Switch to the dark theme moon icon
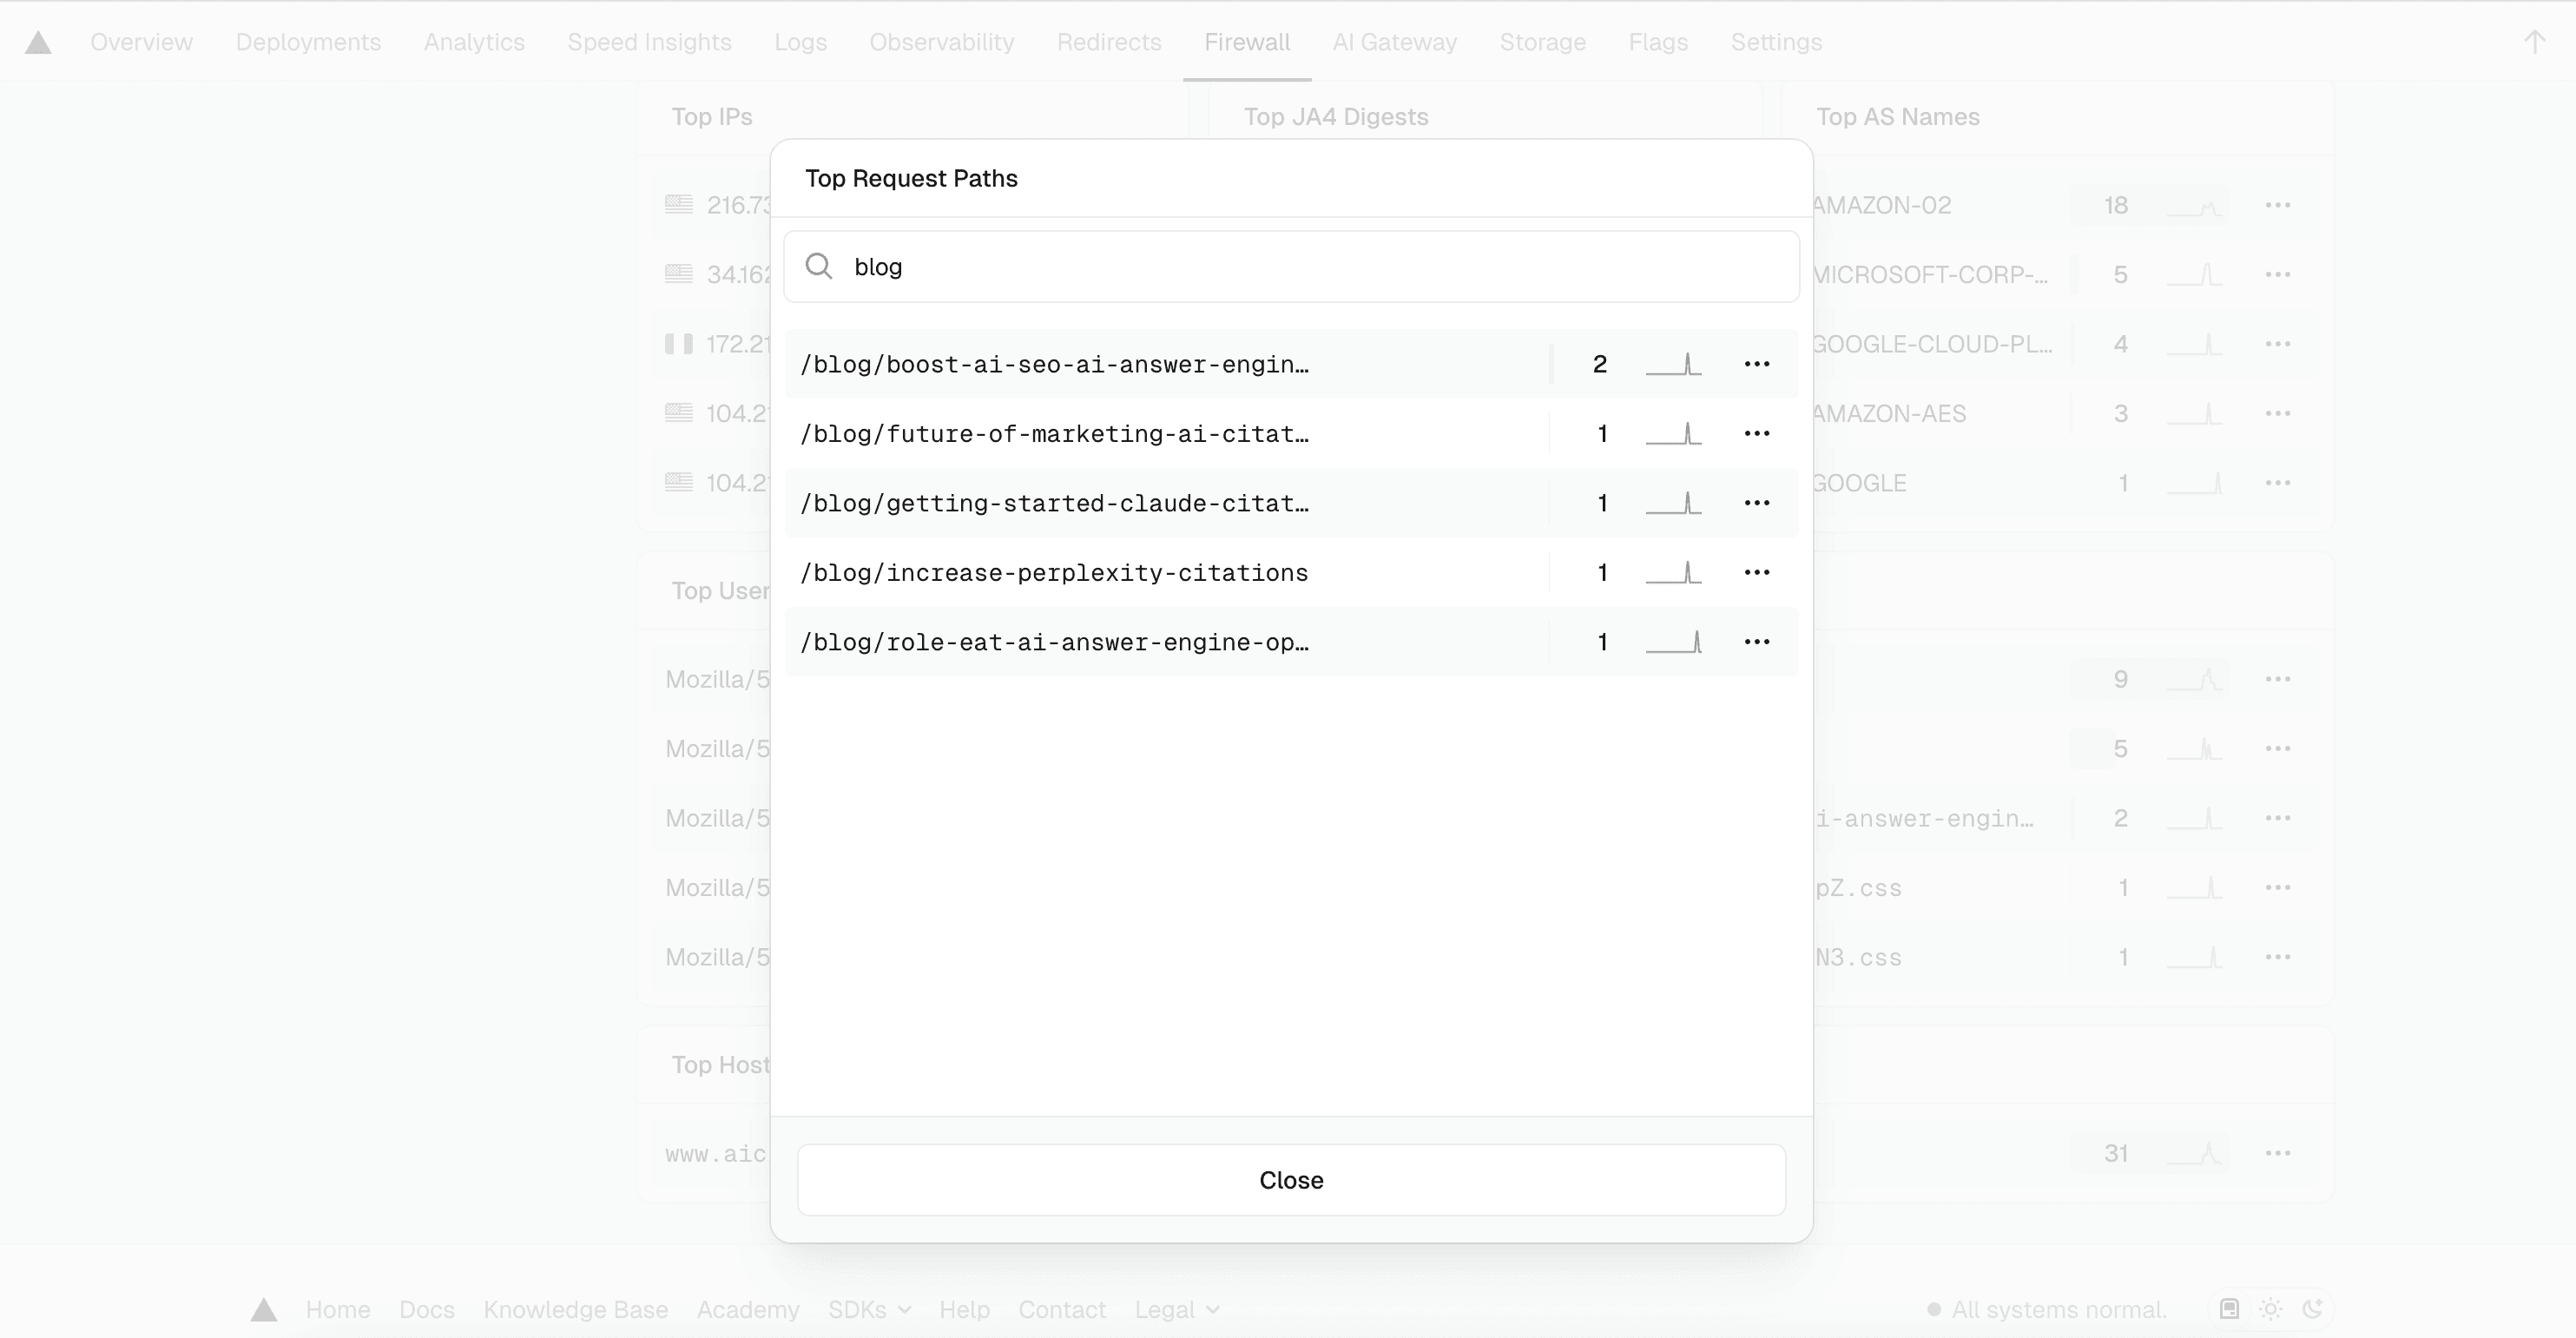Screen dimensions: 2576x1338 click(2312, 1309)
